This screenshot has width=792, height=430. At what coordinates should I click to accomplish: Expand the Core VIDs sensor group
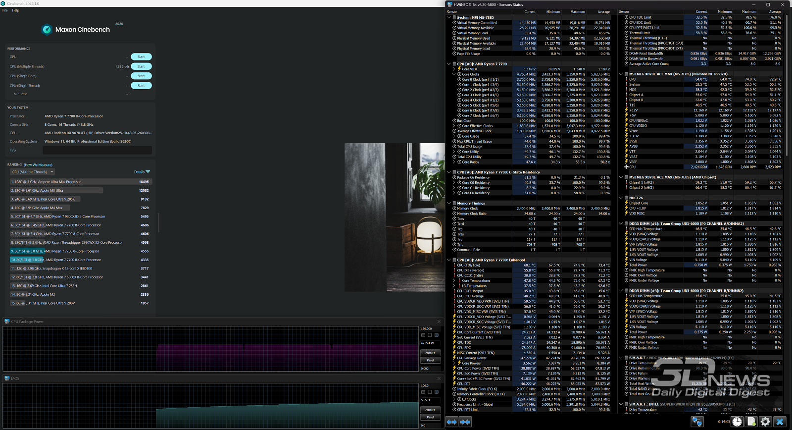[x=454, y=69]
